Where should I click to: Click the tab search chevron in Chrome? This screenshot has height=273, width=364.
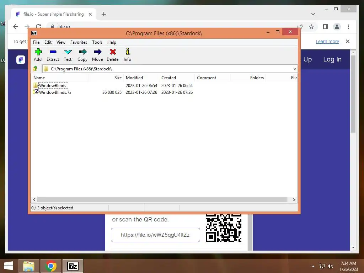(x=313, y=14)
